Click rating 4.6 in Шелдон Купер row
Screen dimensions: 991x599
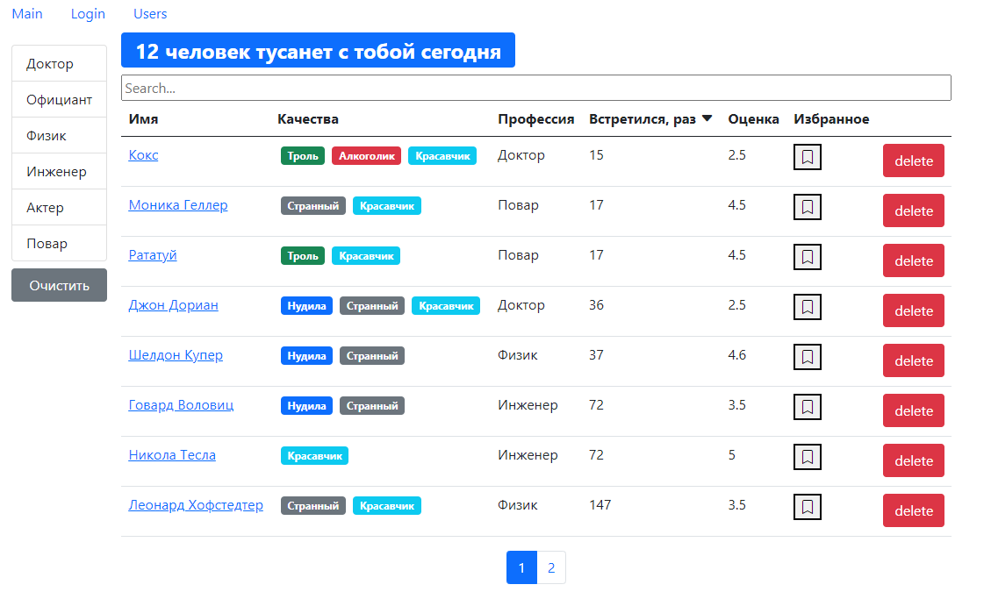pyautogui.click(x=737, y=354)
